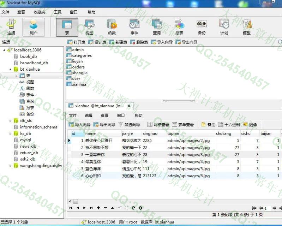Switch to 表单查看 (Form View)

tap(183, 125)
